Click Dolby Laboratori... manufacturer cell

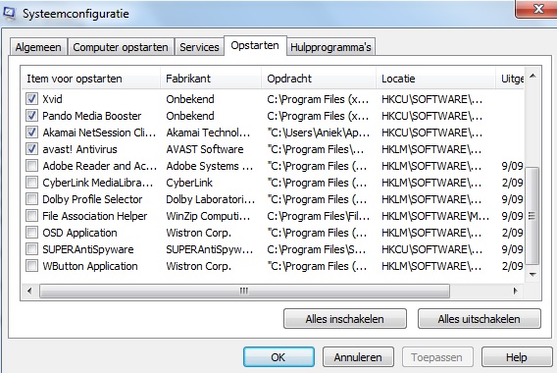pos(210,199)
